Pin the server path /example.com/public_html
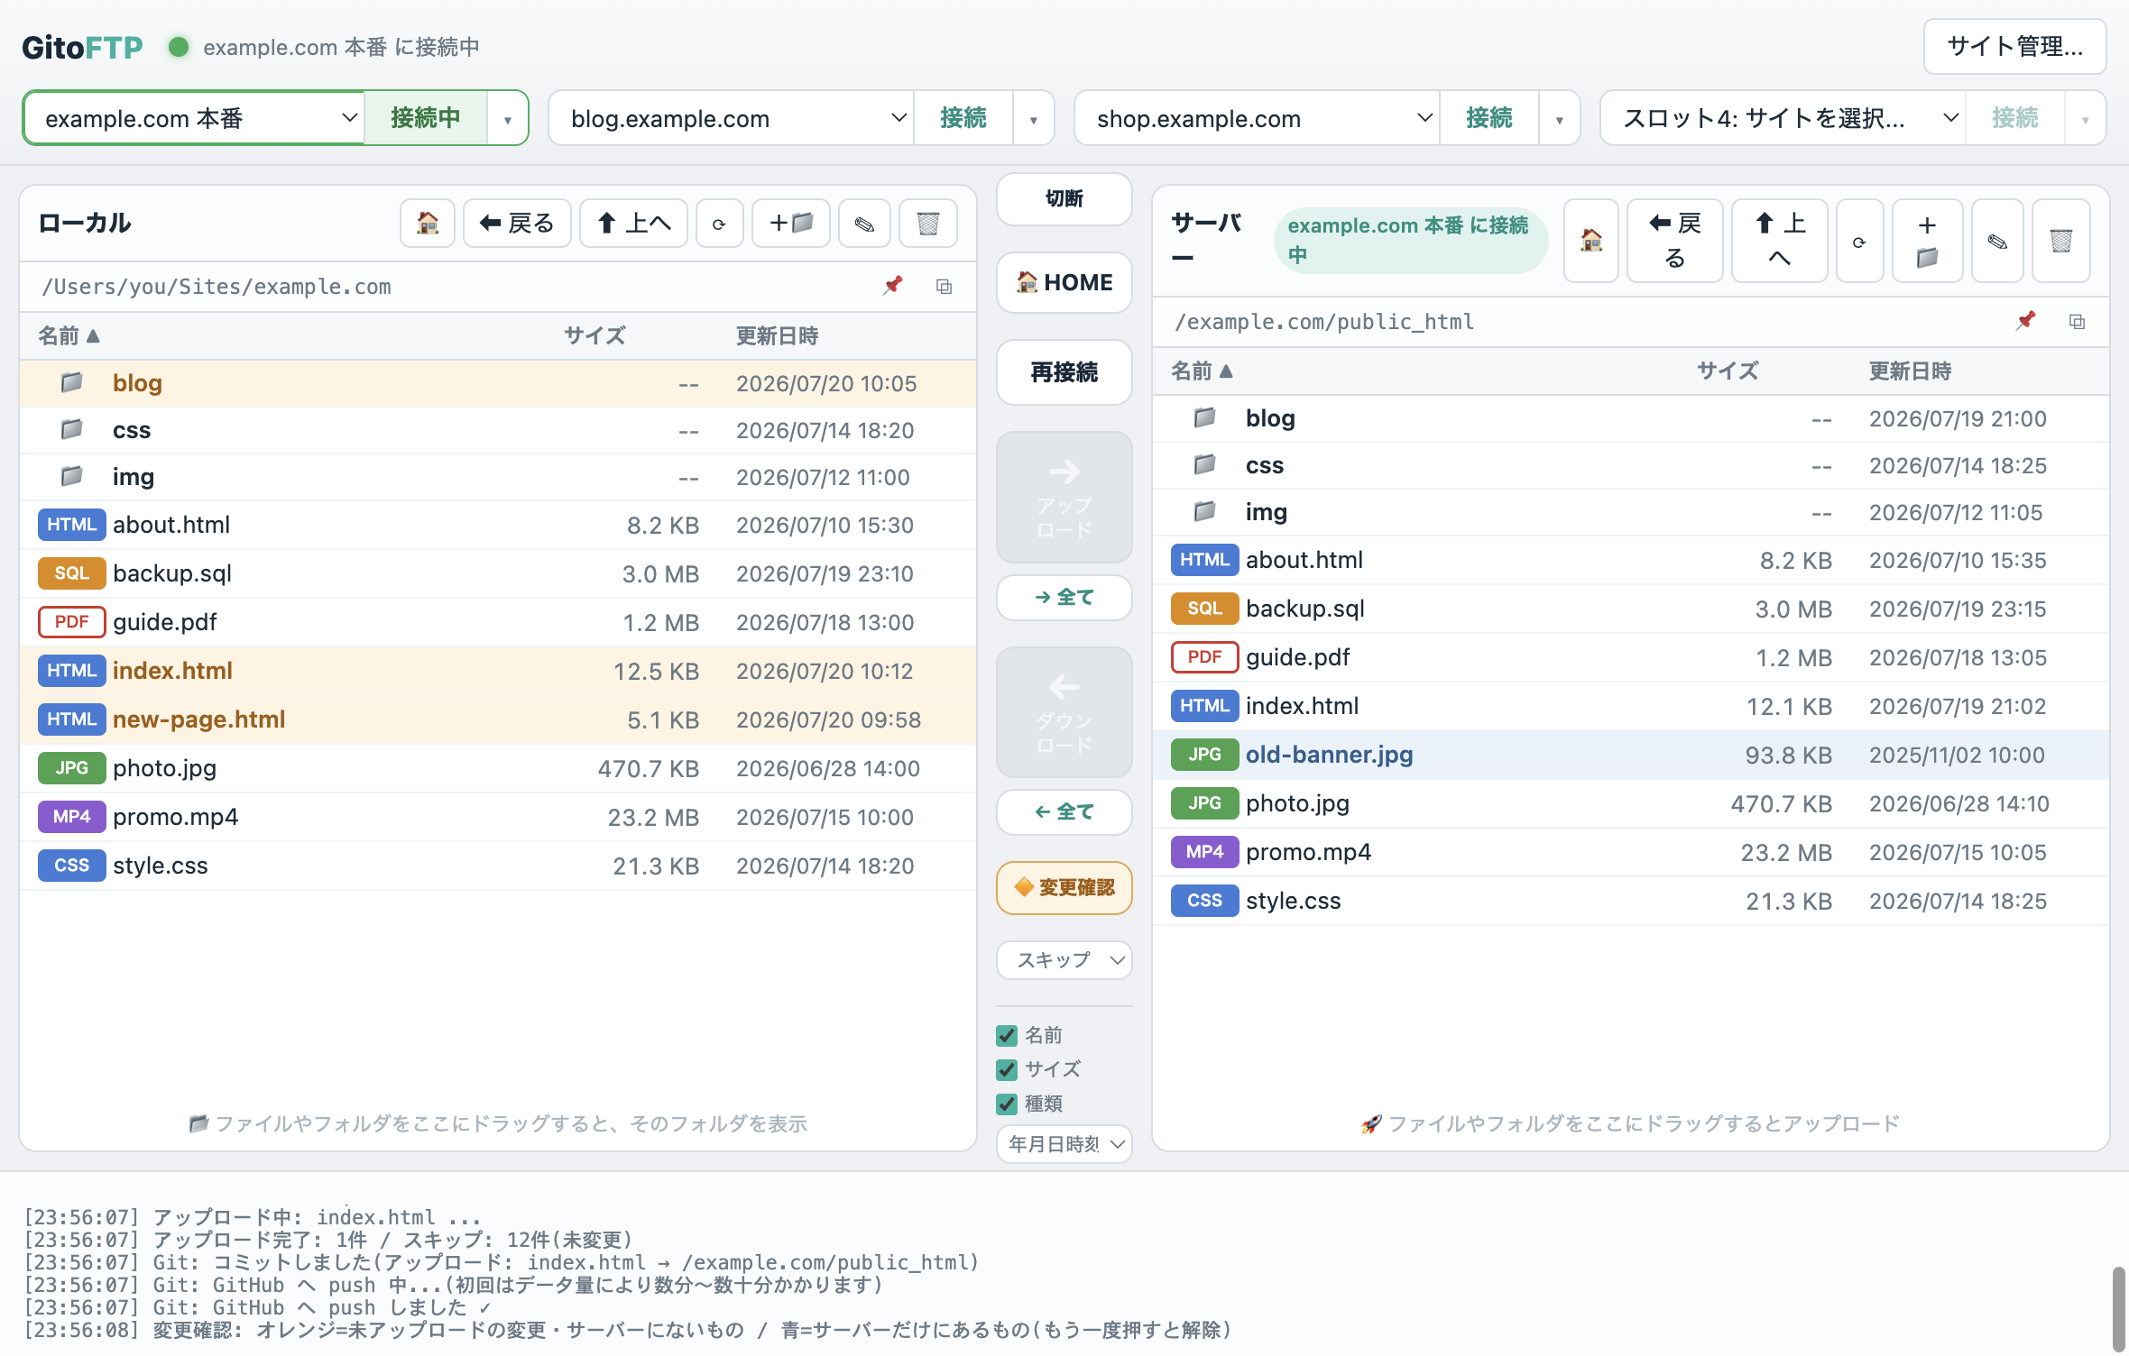 click(x=2026, y=321)
